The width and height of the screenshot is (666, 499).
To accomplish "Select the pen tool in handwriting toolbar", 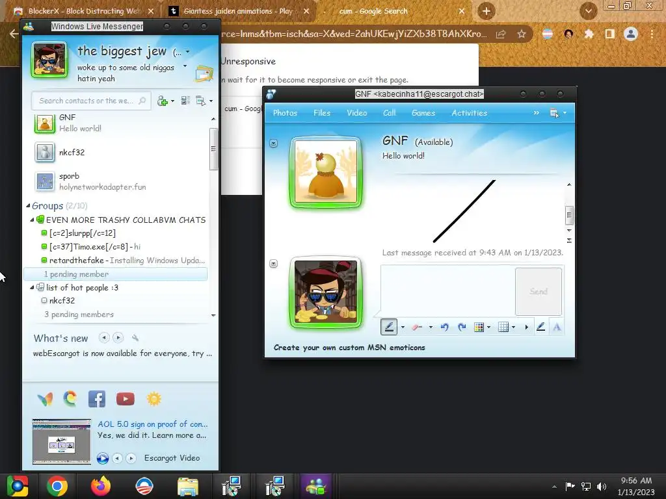I will click(x=389, y=327).
